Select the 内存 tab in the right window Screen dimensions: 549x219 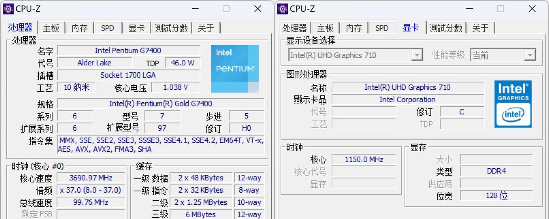(x=354, y=28)
